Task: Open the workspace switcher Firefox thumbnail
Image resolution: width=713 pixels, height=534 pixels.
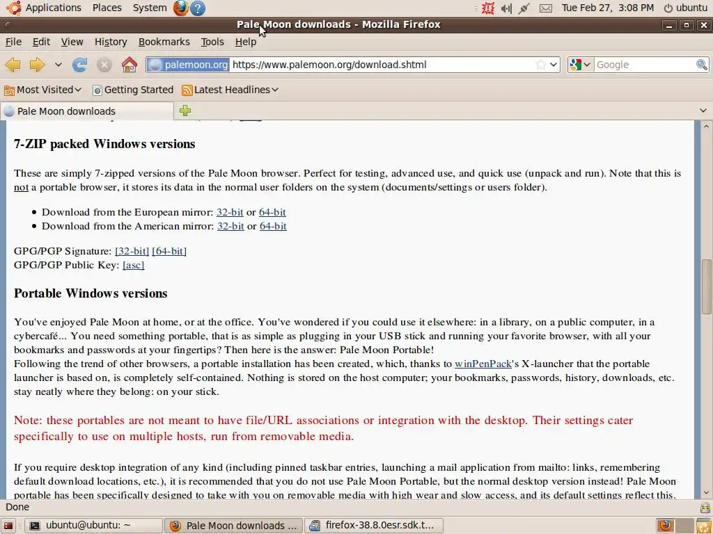Action: coord(666,526)
